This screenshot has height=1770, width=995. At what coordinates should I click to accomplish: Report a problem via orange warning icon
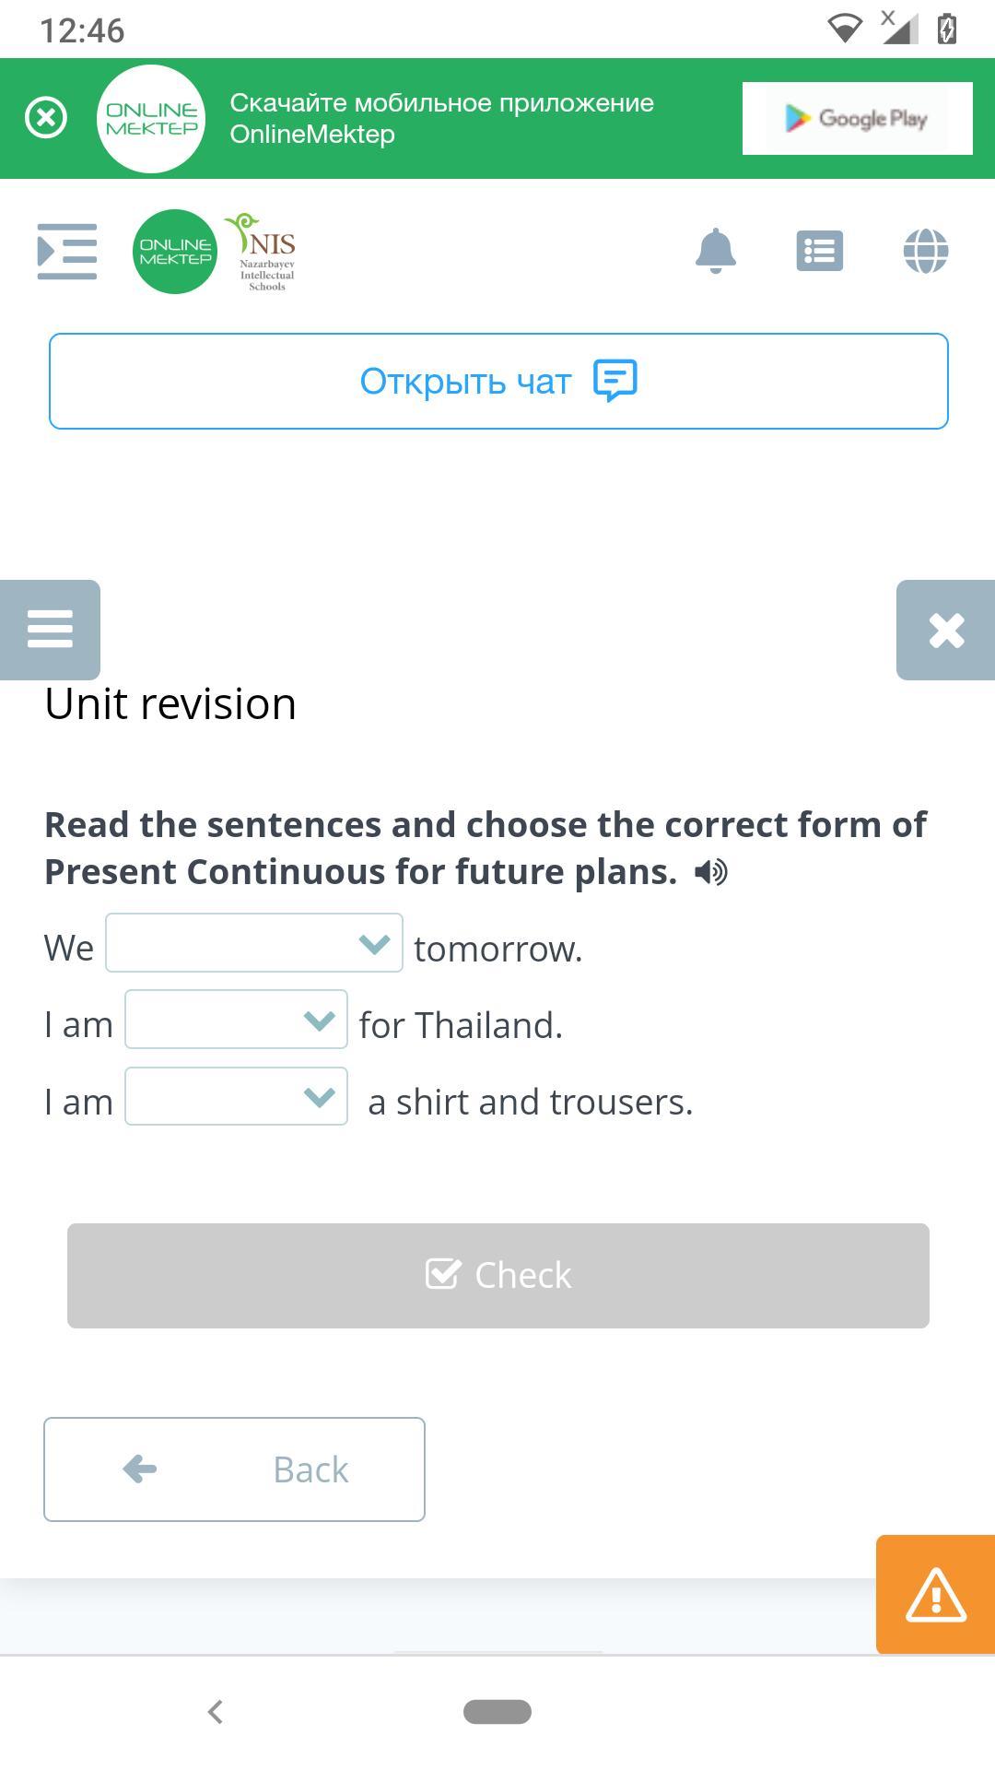(935, 1594)
